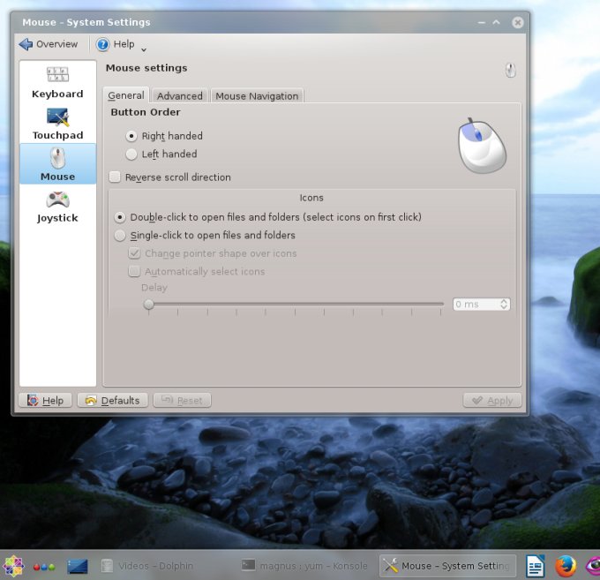
Task: Expand the Help dropdown arrow in toolbar
Action: 144,47
